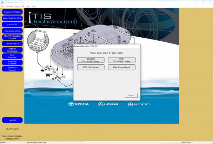
Task: Click Open Scan Data File button
Action: [x=12, y=18]
